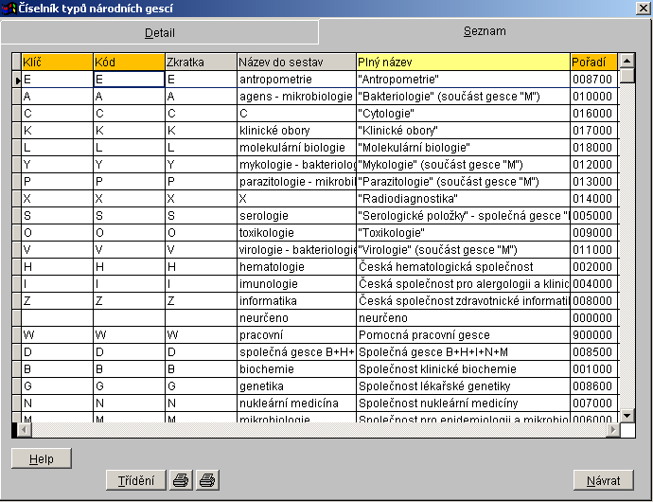This screenshot has height=502, width=653.
Task: Switch to the Detail tab
Action: 159,32
